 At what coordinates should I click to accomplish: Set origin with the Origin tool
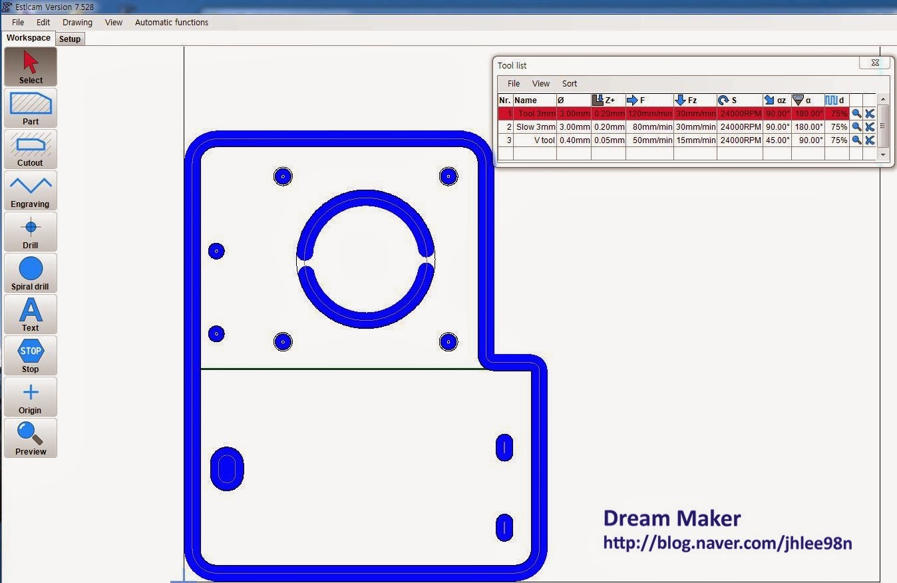coord(30,397)
